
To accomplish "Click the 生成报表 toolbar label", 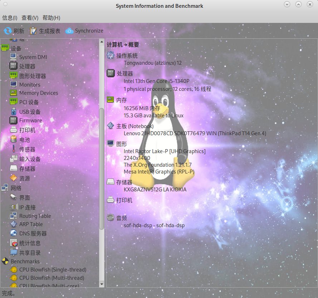I will [x=49, y=31].
